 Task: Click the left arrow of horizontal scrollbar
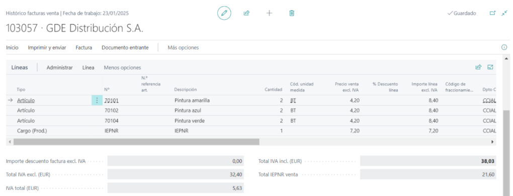[10, 142]
